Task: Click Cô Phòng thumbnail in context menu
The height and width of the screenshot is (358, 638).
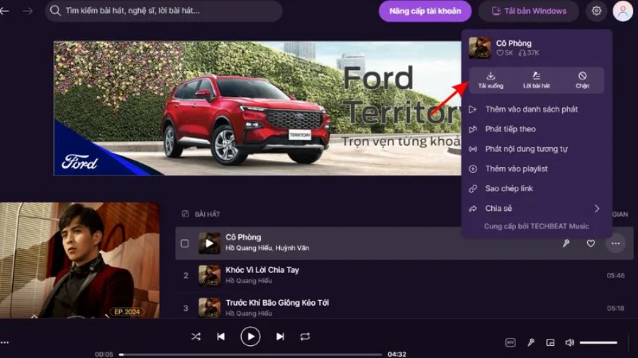Action: [x=480, y=47]
